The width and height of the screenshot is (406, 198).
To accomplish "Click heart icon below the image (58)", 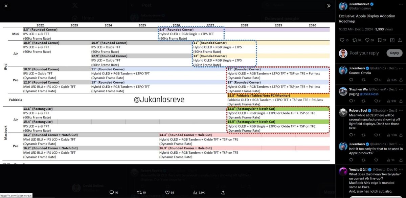I will (x=167, y=192).
